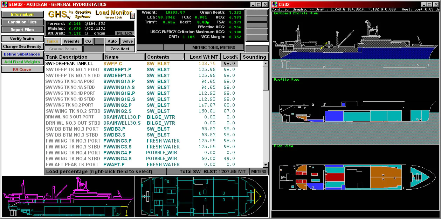This screenshot has height=219, width=441.
Task: Open Condition Files
Action: 22,22
